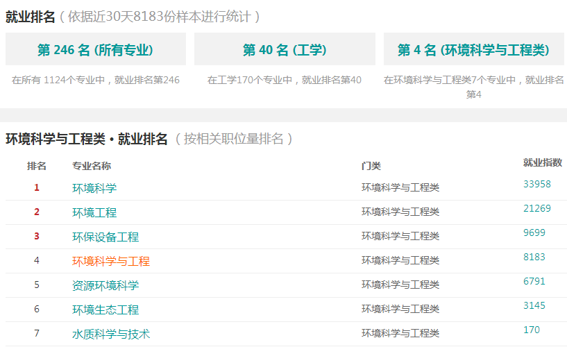Click 门类 cell in the 环境生态工程 row
567x347 pixels.
click(x=400, y=308)
